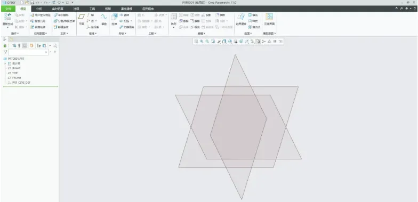
Task: Select the Fill (填充) surface tool
Action: click(253, 15)
